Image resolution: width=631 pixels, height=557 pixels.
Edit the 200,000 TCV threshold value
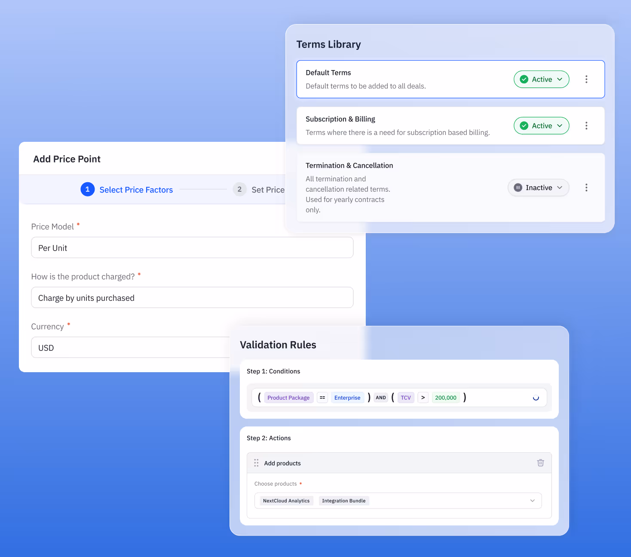(446, 398)
